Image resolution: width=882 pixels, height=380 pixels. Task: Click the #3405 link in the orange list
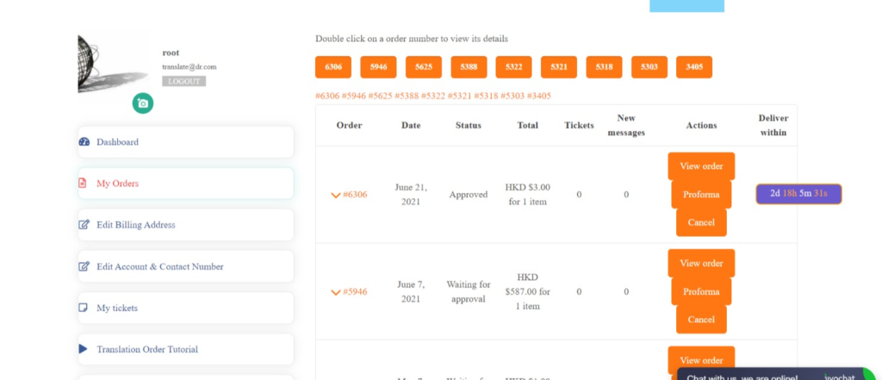click(539, 96)
